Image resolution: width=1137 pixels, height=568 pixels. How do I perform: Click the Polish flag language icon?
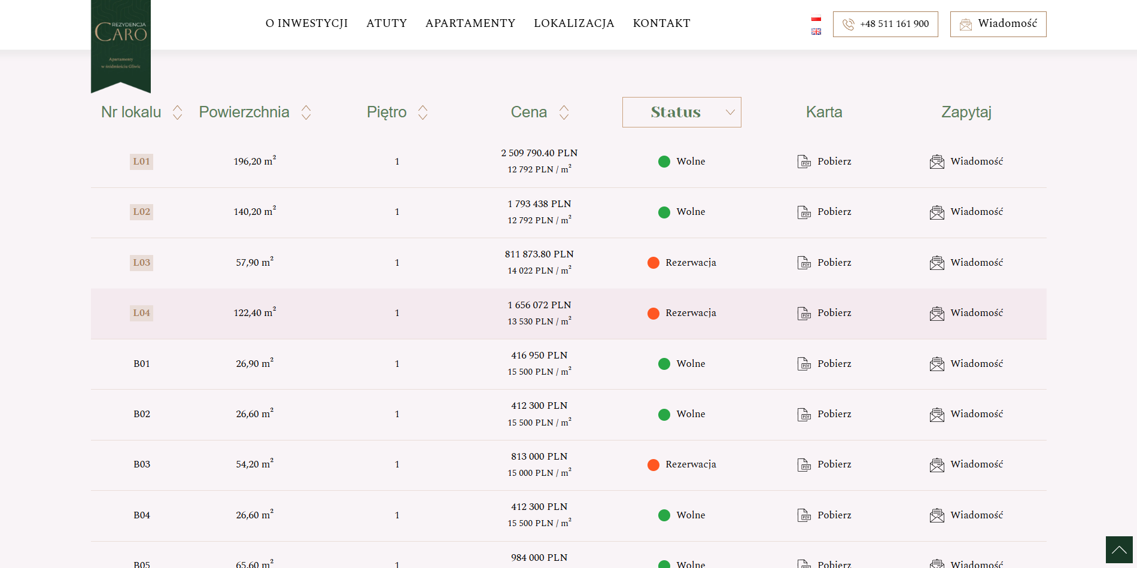pos(816,19)
